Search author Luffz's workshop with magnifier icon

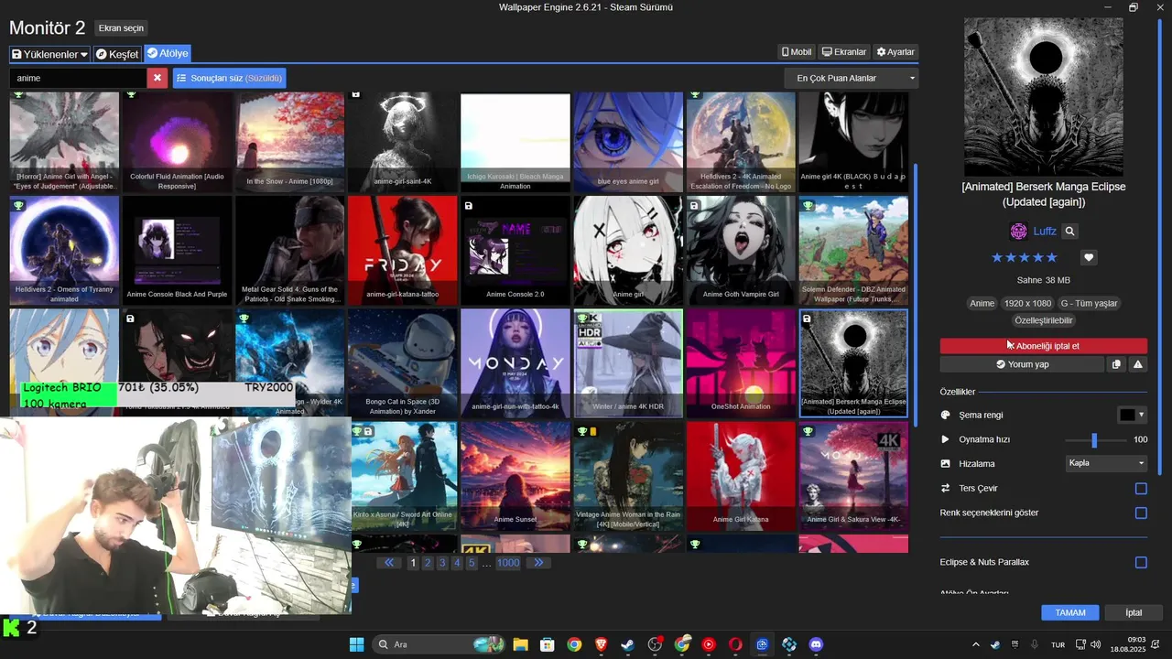(1069, 232)
